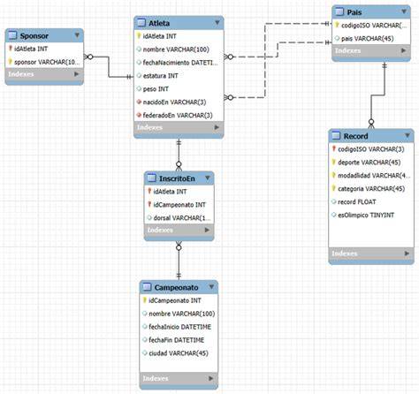Image resolution: width=419 pixels, height=394 pixels.
Task: Expand Indexes section of Sponsor table
Action: click(x=77, y=74)
